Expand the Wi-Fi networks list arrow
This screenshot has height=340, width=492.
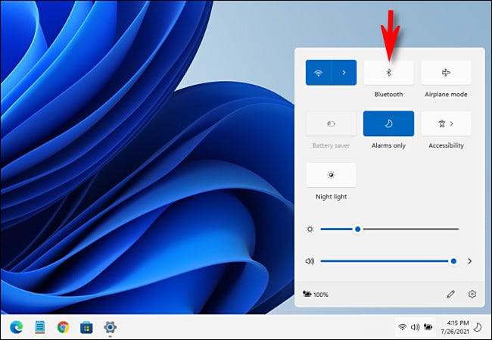[x=344, y=73]
